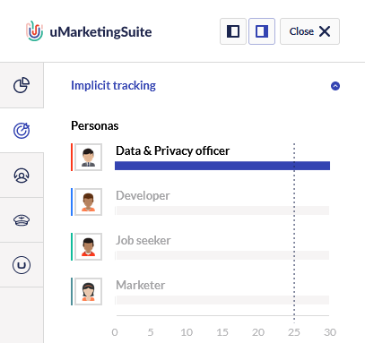Click the Developer persona label
The image size is (365, 343).
(143, 196)
